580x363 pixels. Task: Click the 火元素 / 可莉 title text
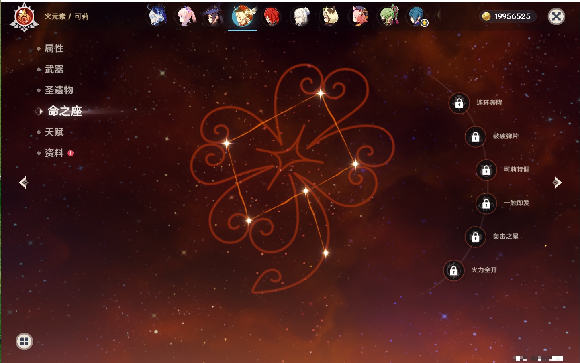tap(66, 16)
